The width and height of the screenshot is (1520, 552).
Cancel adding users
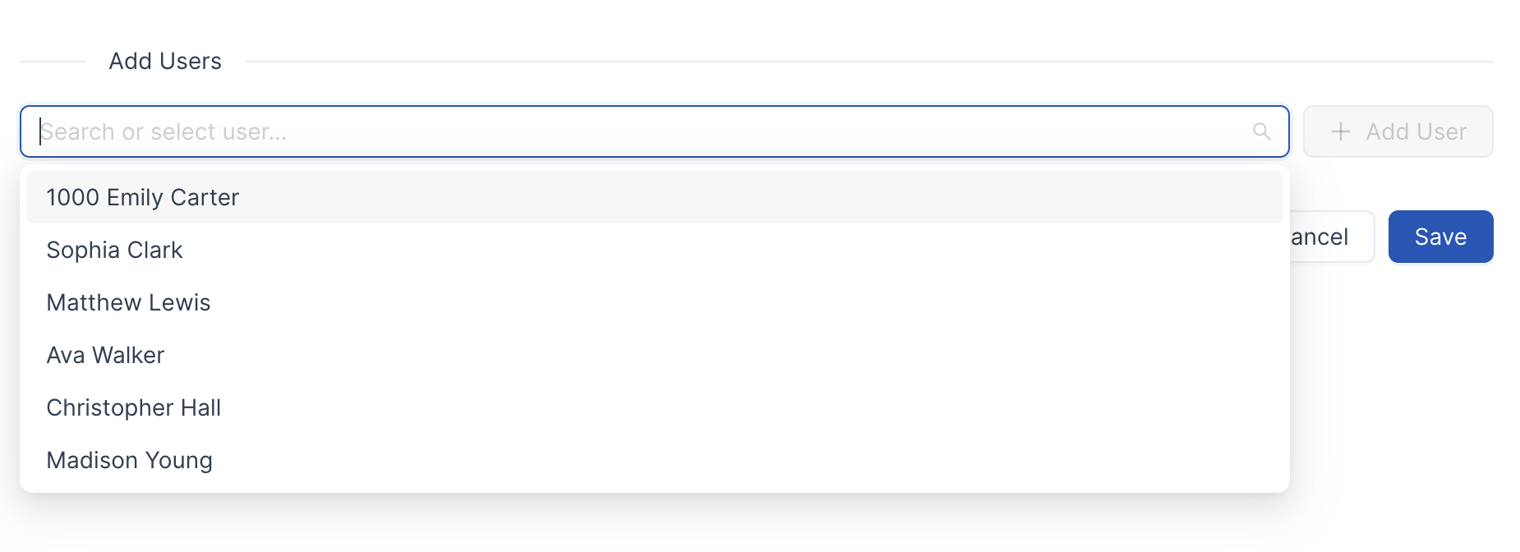(1331, 237)
